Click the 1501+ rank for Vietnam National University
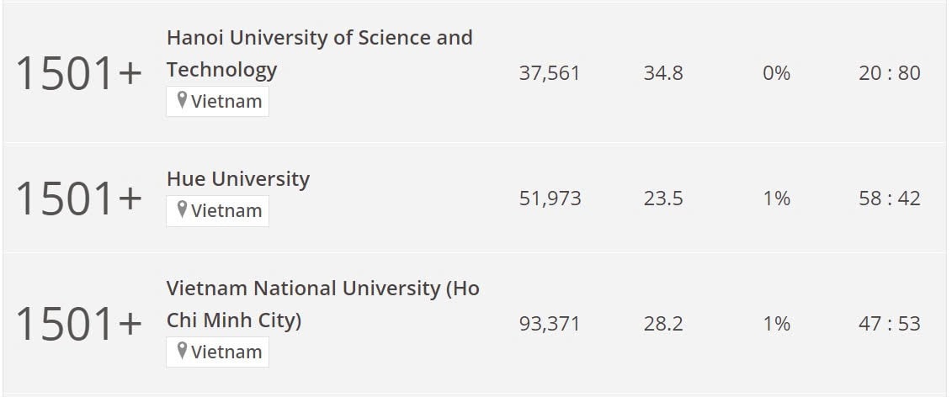This screenshot has width=952, height=397. (79, 324)
